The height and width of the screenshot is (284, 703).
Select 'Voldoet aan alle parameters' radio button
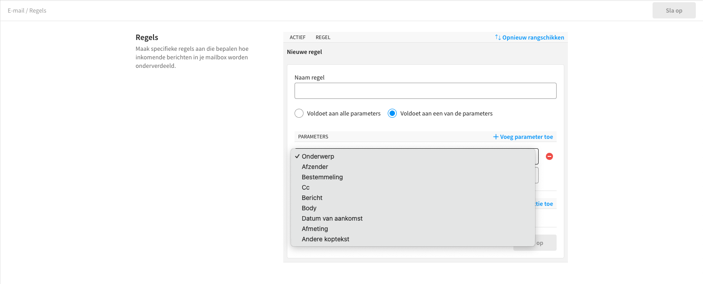pyautogui.click(x=299, y=113)
